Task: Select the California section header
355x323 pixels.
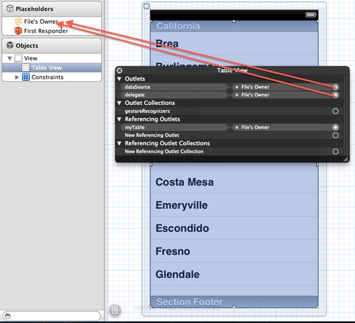Action: [234, 26]
